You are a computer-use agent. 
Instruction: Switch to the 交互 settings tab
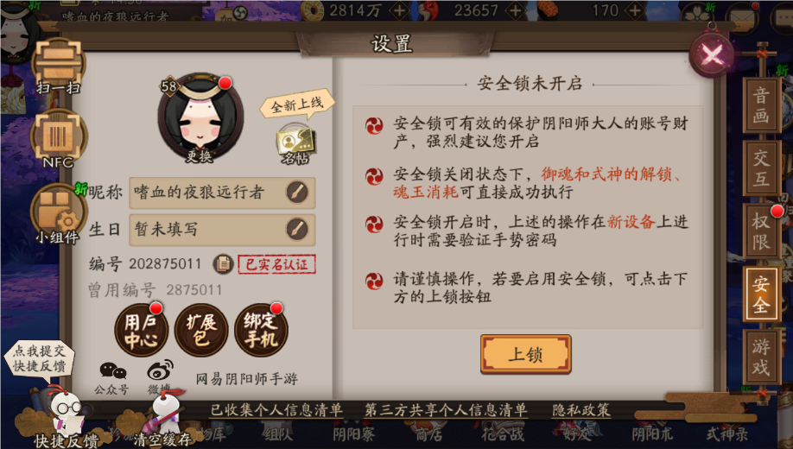761,168
